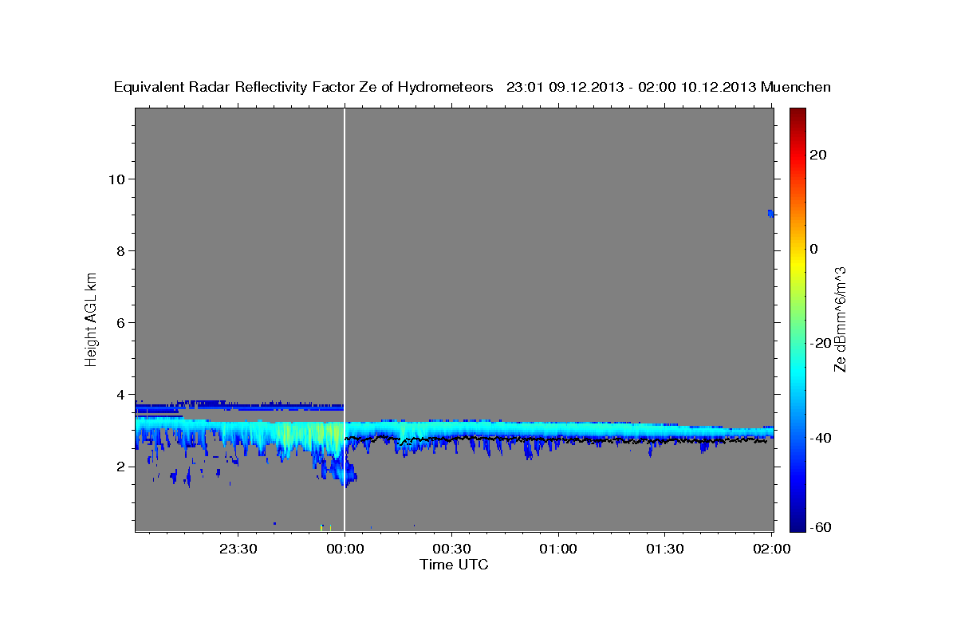Click the dark red top of the colorbar
Image resolution: width=957 pixels, height=638 pixels.
(797, 114)
